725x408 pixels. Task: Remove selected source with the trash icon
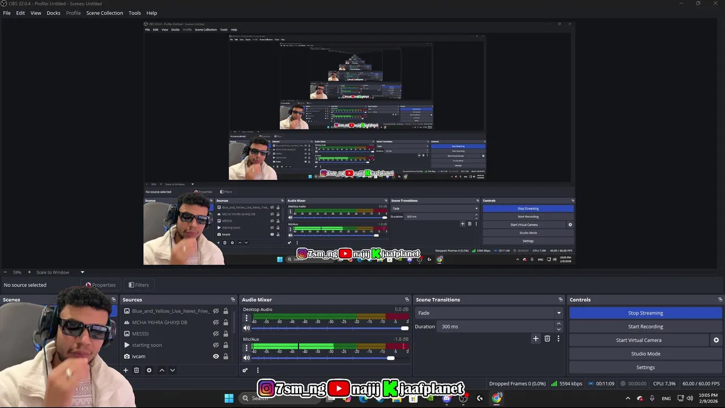tap(137, 370)
